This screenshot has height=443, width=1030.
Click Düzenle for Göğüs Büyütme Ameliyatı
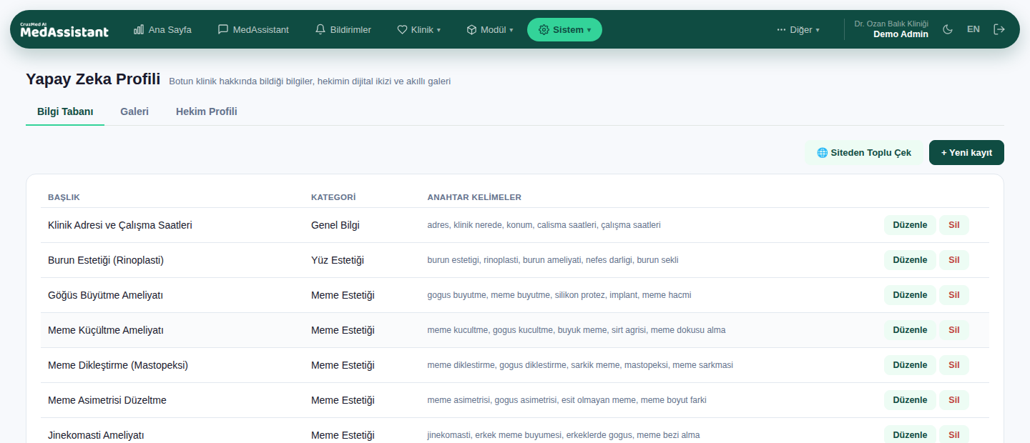click(910, 295)
